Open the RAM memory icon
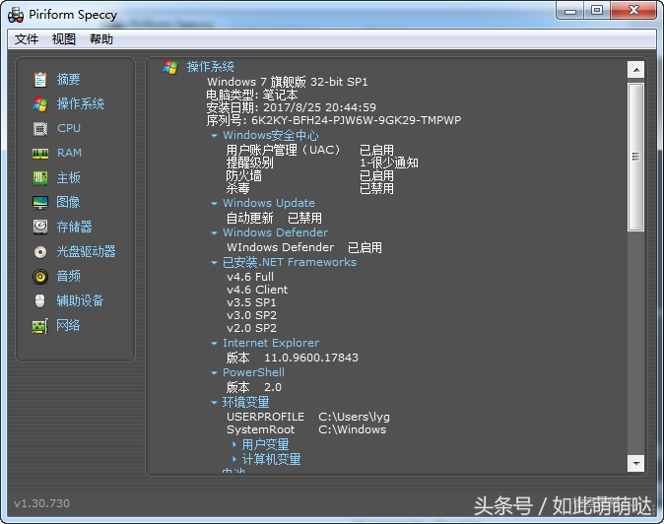The height and width of the screenshot is (524, 664). [40, 154]
